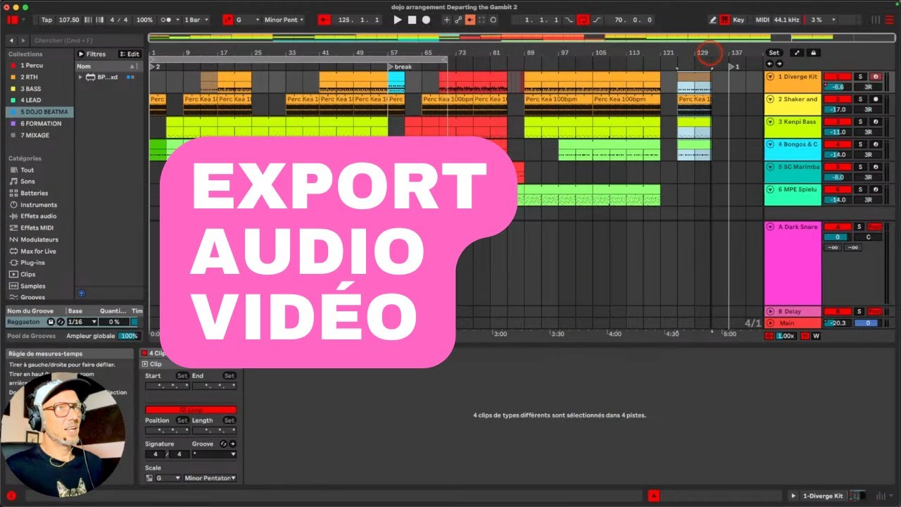Viewport: 901px width, 507px height.
Task: Toggle the Post button on A Dark Snare
Action: 875,227
